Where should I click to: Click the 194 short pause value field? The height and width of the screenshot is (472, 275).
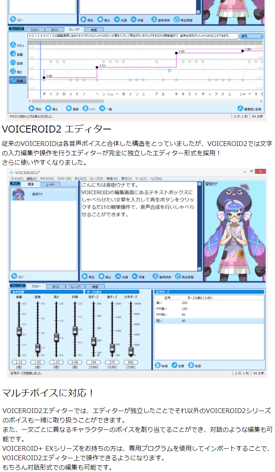click(x=93, y=362)
